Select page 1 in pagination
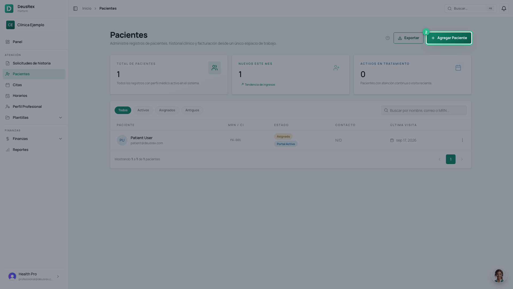The width and height of the screenshot is (513, 289). [x=451, y=159]
